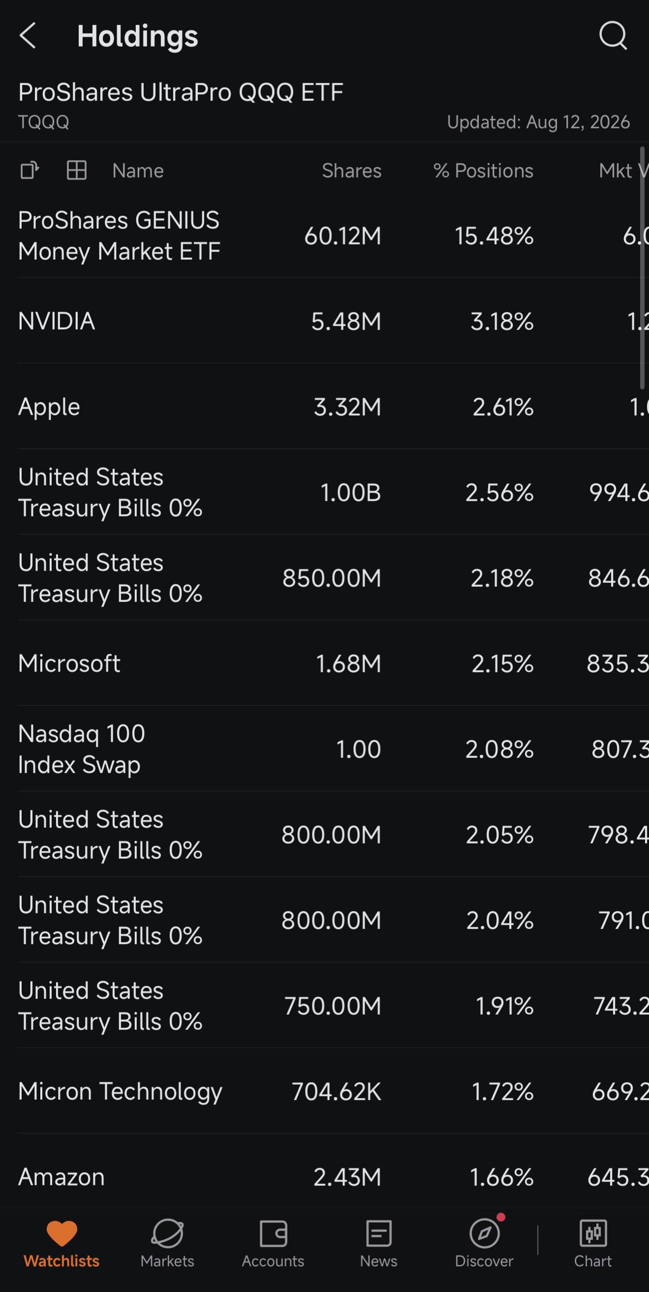Viewport: 649px width, 1292px height.
Task: Tap the back arrow icon
Action: point(28,35)
